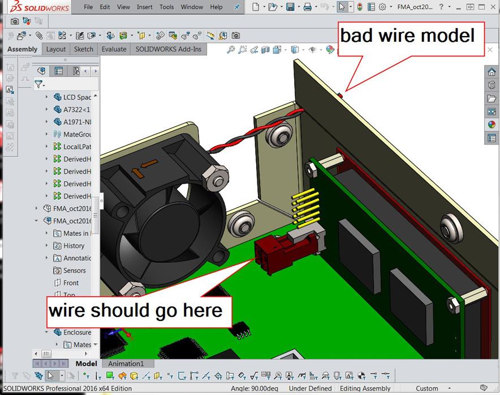The height and width of the screenshot is (395, 500).
Task: Expand the History folder
Action: 46,245
